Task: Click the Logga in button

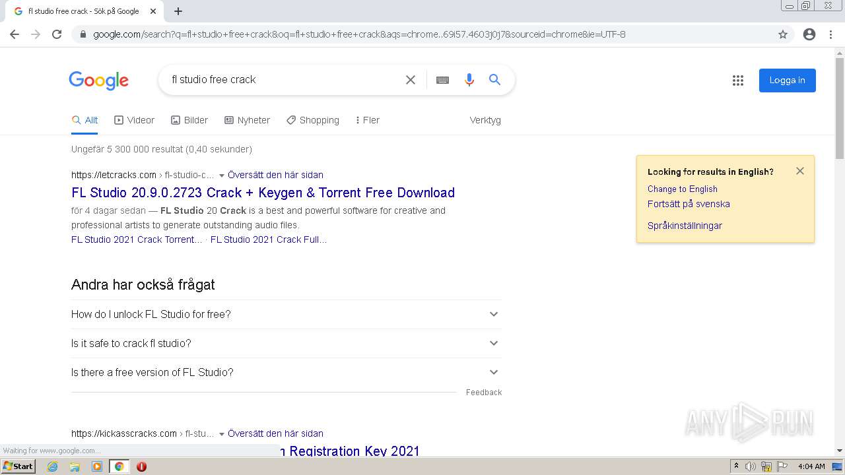Action: [x=787, y=80]
